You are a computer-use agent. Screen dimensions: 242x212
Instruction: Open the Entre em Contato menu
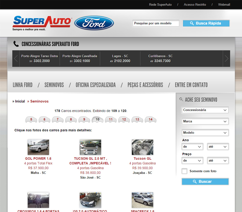(x=191, y=85)
